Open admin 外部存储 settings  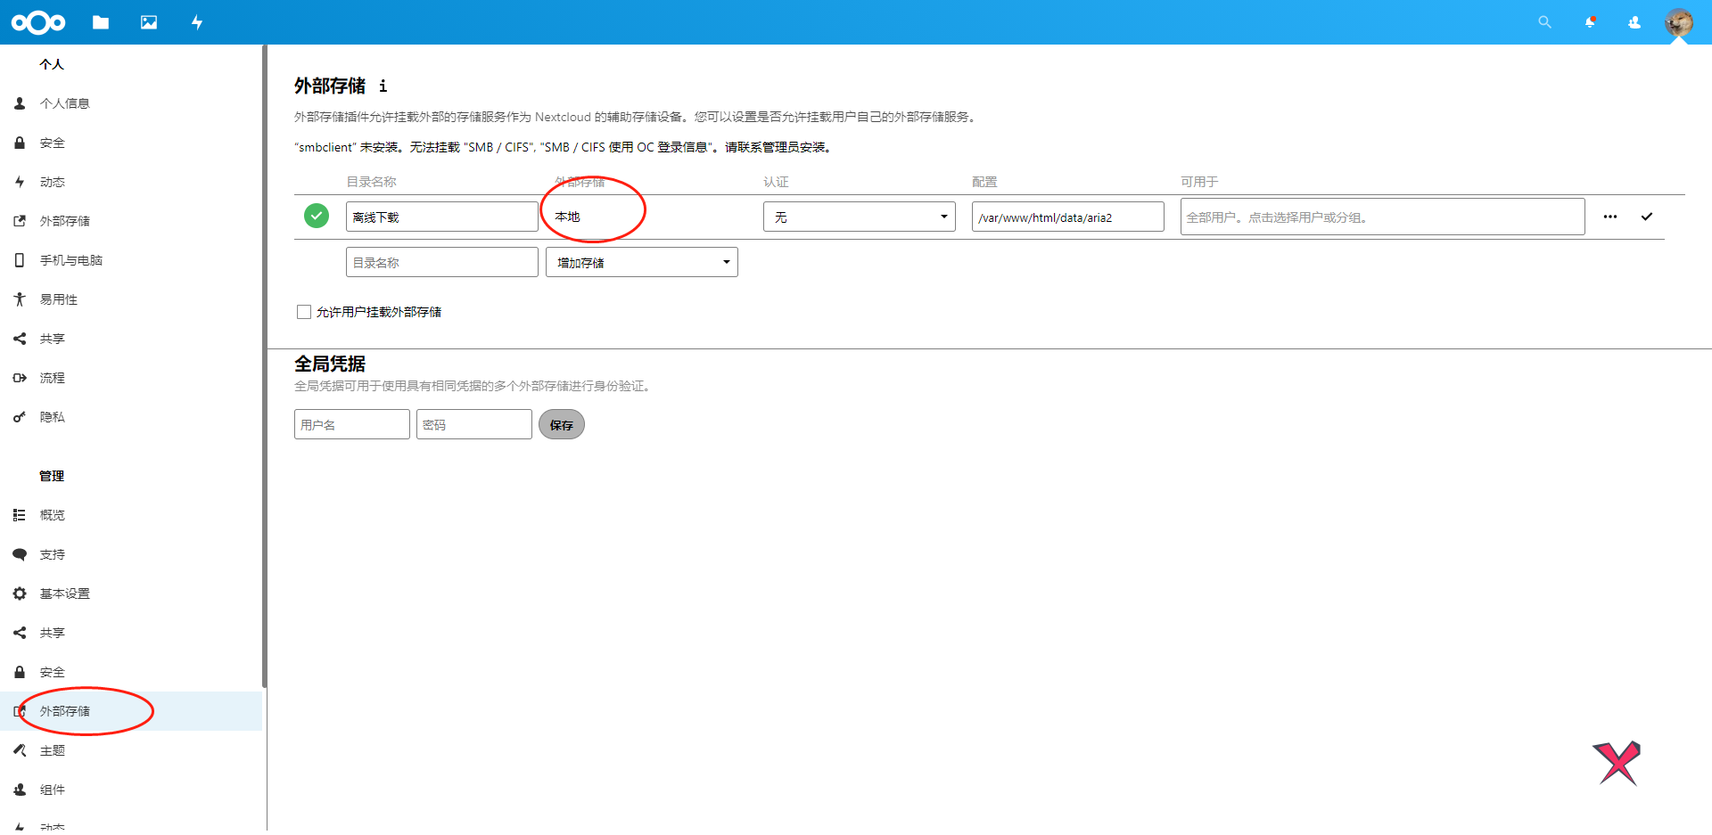131,711
